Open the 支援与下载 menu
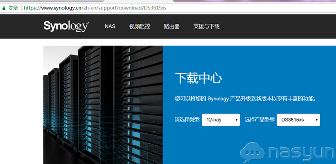This screenshot has width=336, height=164. [206, 26]
